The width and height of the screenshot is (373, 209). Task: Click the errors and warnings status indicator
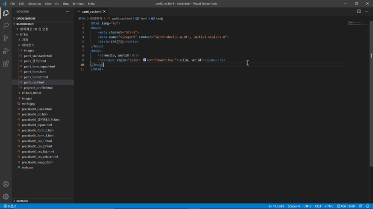click(10, 206)
